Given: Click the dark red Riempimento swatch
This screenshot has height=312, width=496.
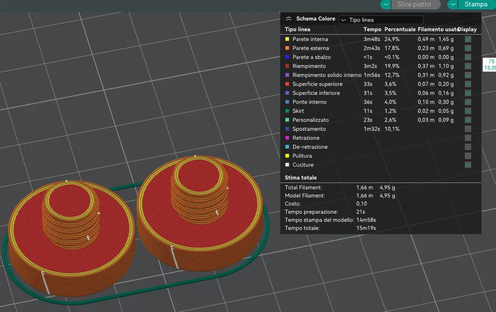Looking at the screenshot, I should click(x=287, y=66).
